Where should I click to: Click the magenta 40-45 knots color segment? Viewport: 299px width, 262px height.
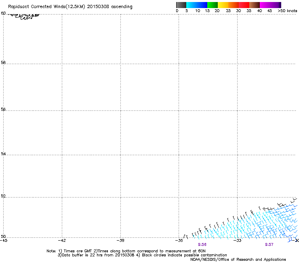click(265, 5)
